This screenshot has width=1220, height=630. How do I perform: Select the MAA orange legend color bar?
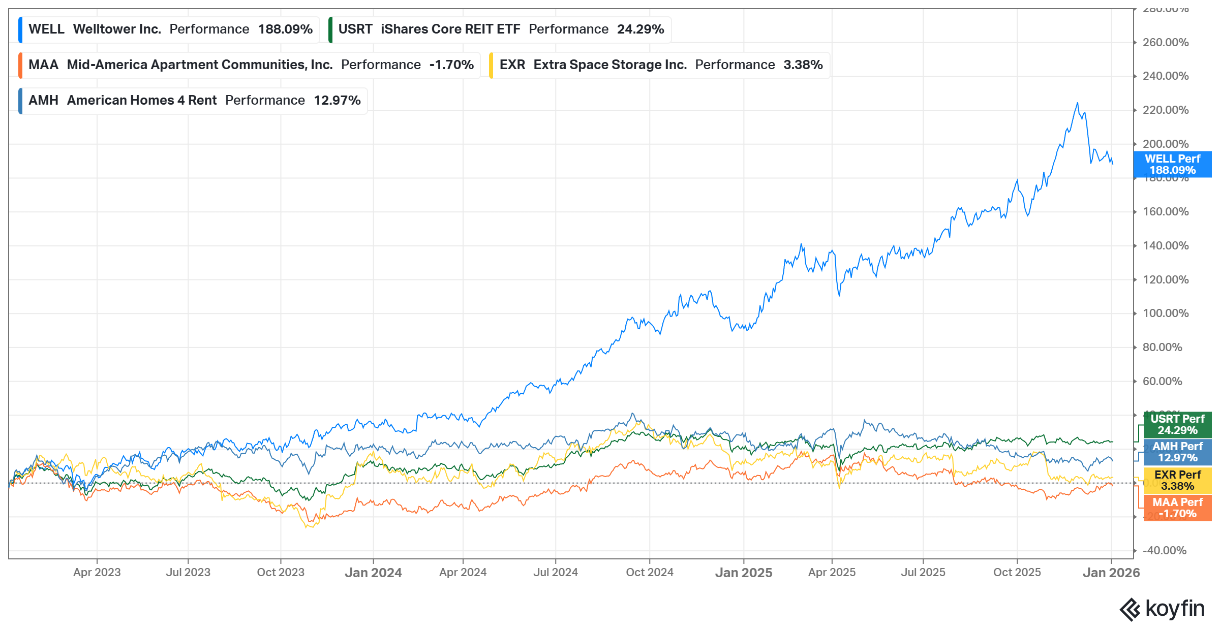[x=20, y=65]
